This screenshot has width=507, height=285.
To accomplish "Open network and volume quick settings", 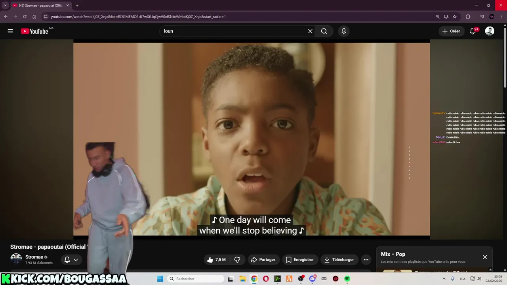I will coord(476,279).
